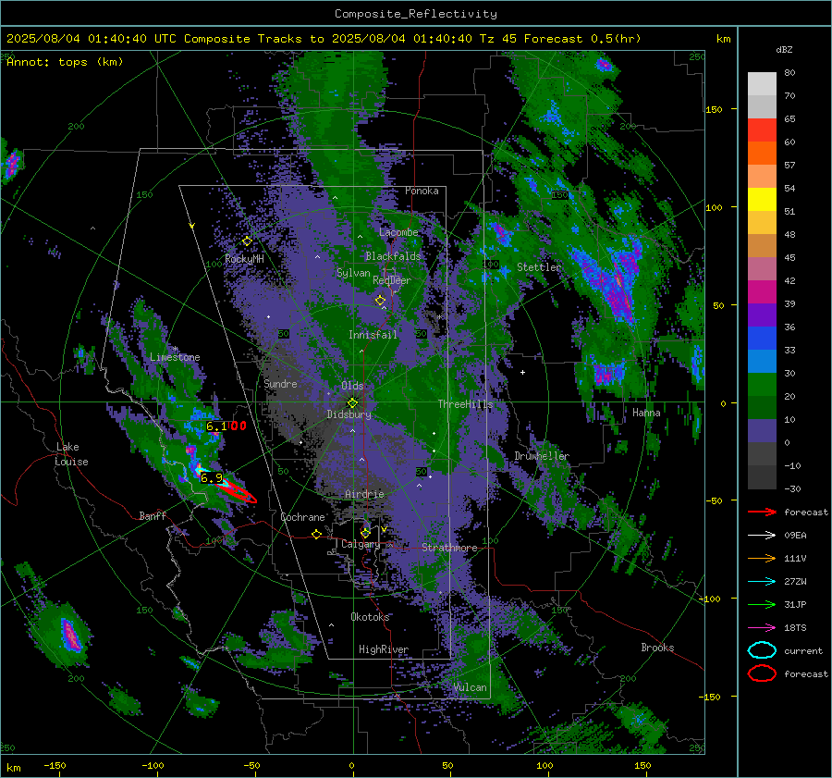Click the ThreeHills city label
This screenshot has width=832, height=778.
[x=465, y=404]
